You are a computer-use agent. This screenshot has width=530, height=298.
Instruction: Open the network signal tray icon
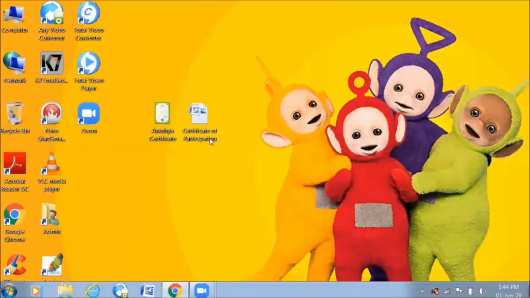(447, 291)
